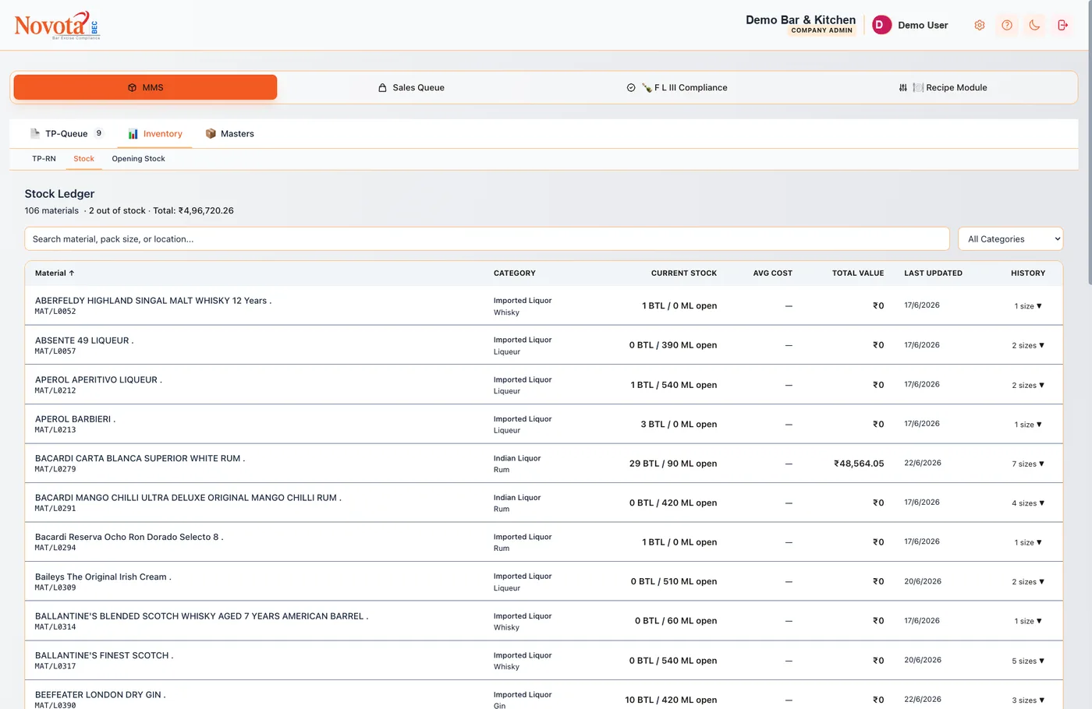
Task: Expand 3 sizes for BEEFEATER LONDON DRY GIN
Action: tap(1028, 700)
